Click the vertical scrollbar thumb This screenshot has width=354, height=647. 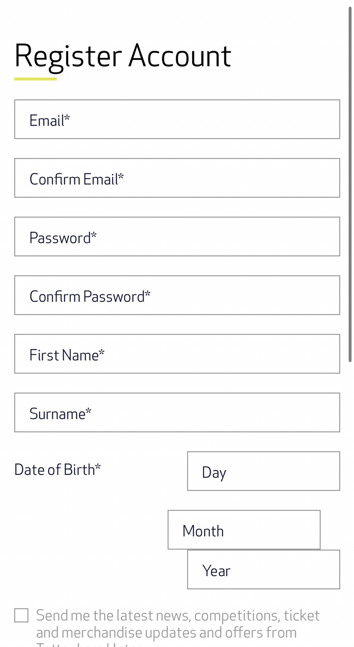350,184
